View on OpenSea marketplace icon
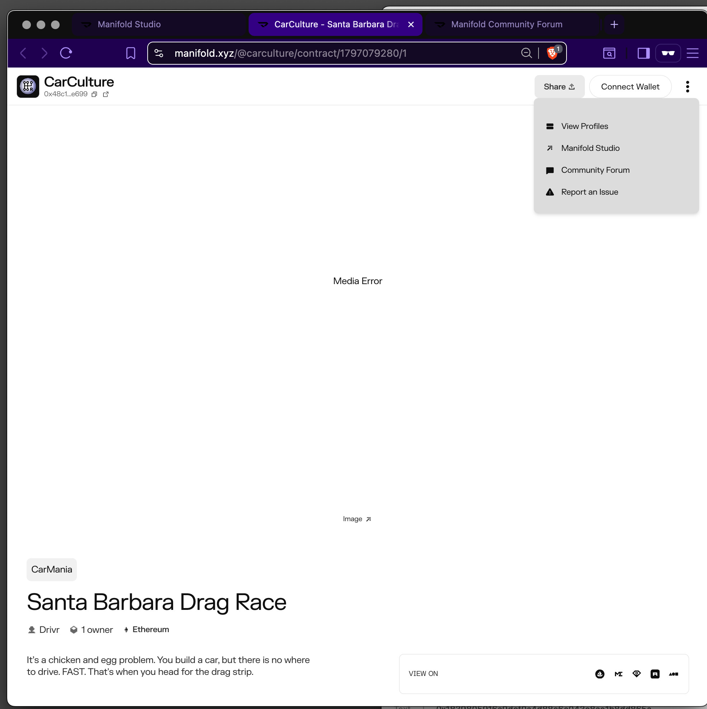This screenshot has height=709, width=707. click(600, 674)
